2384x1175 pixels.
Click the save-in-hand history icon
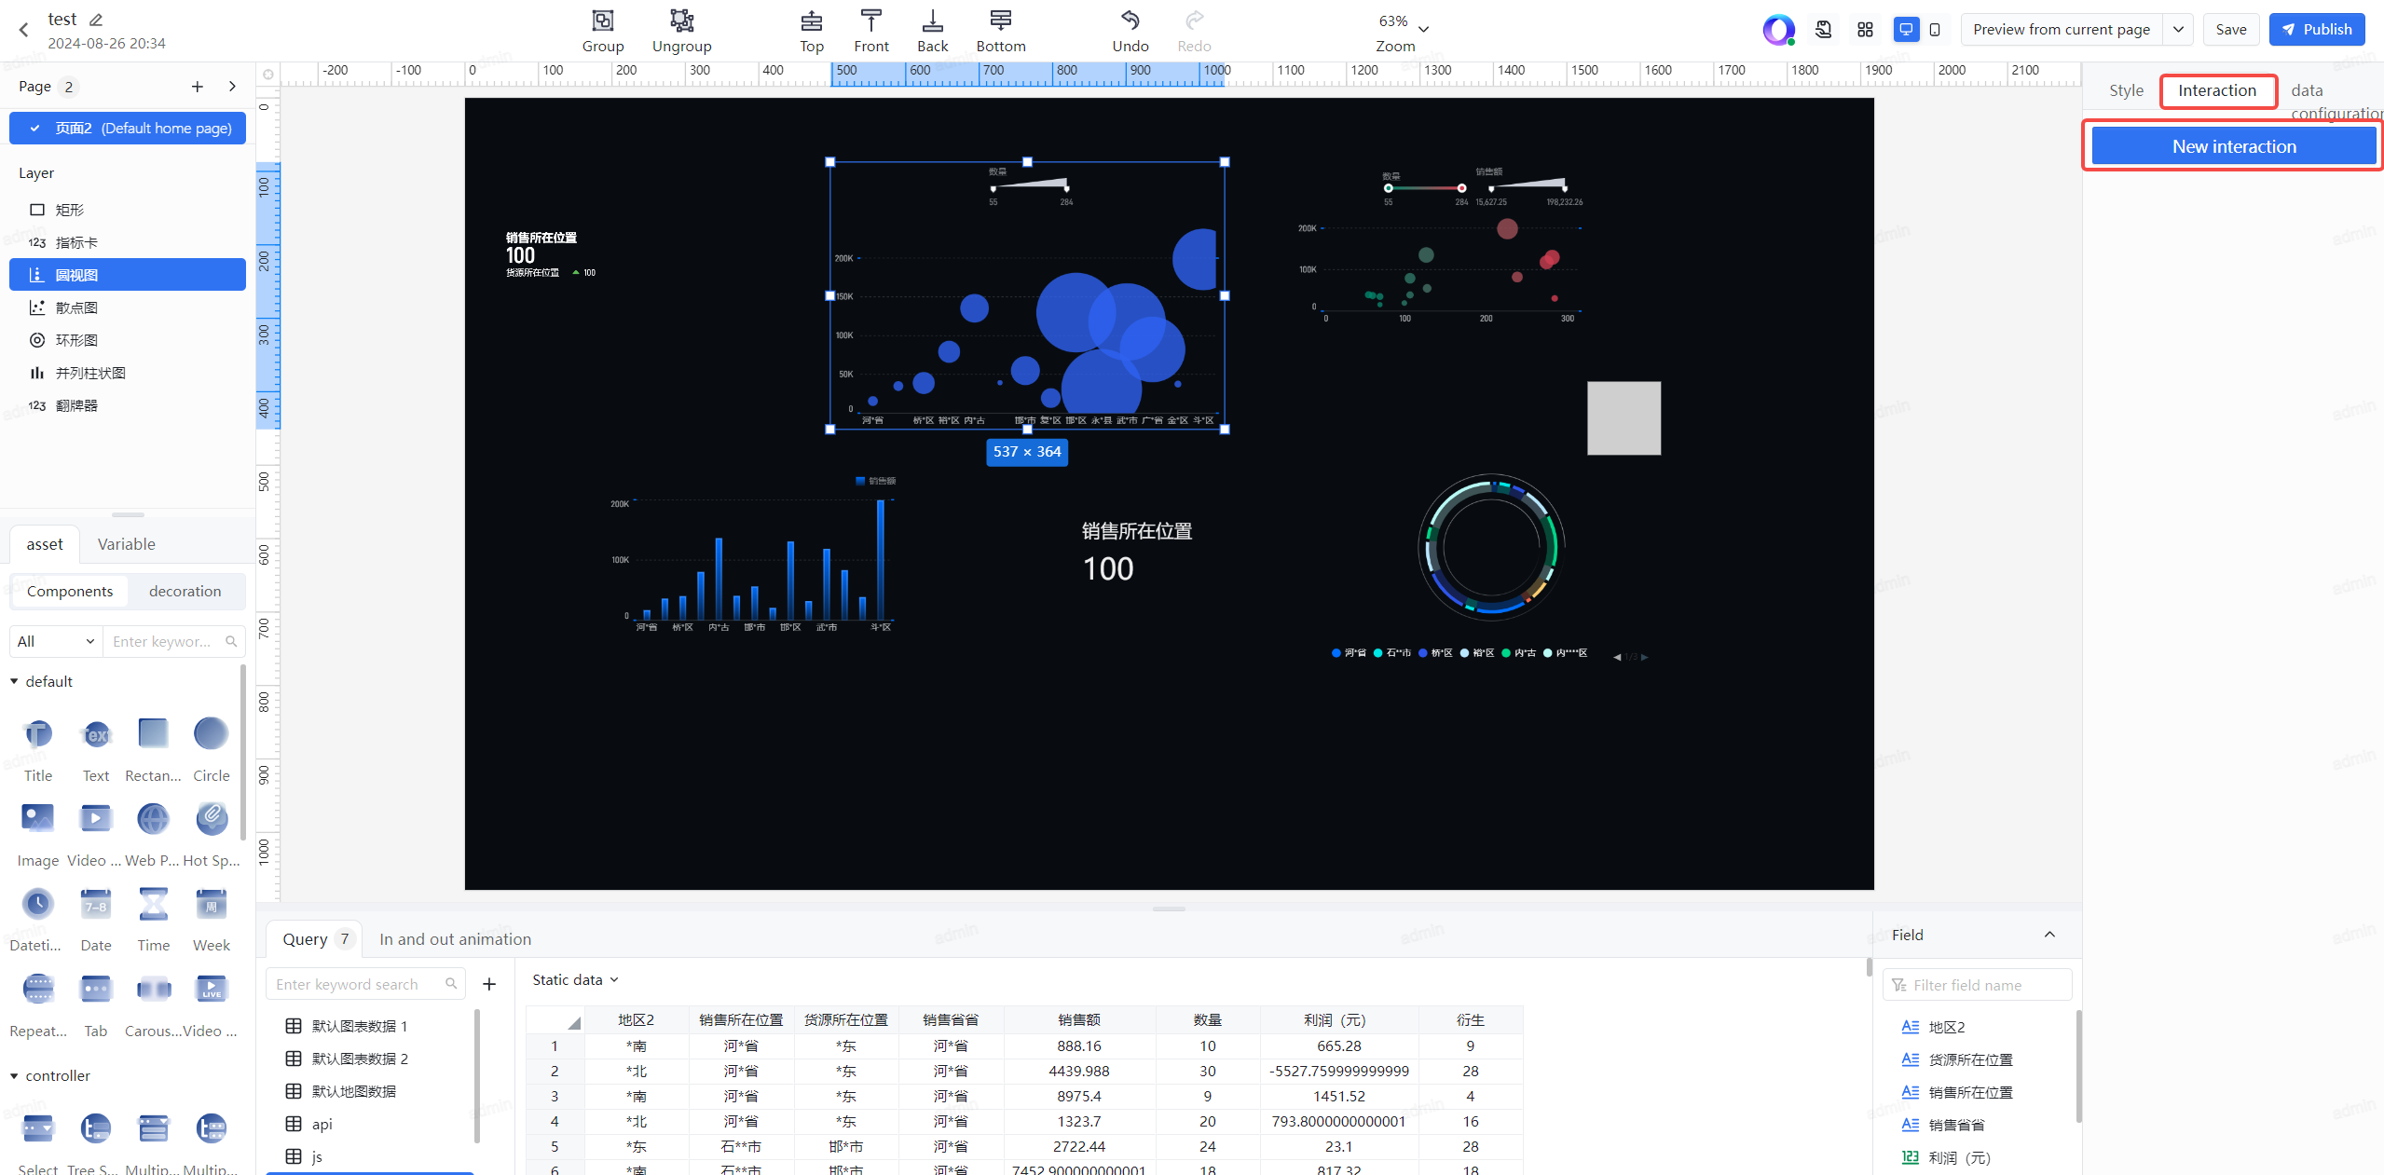pos(1824,30)
